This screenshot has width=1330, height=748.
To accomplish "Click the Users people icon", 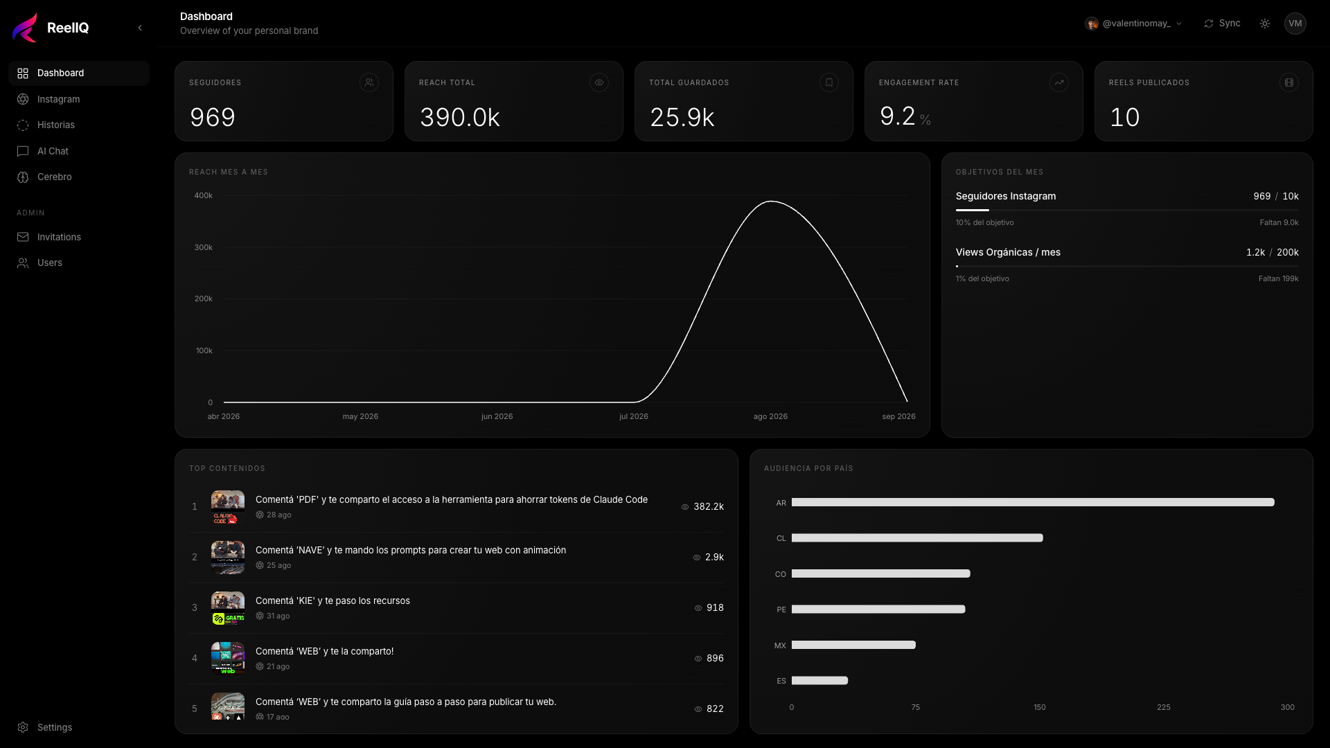I will [x=23, y=263].
